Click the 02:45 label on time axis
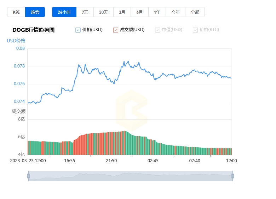The width and height of the screenshot is (276, 199). coord(153,160)
